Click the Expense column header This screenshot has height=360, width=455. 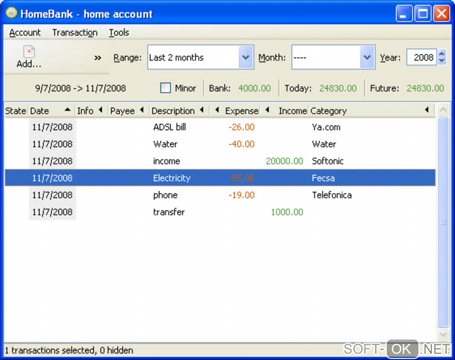tap(236, 111)
